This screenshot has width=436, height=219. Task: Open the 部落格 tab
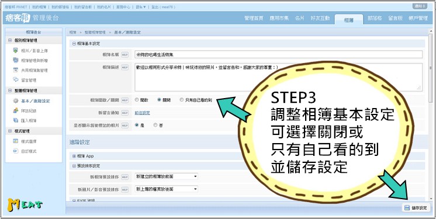(x=375, y=18)
